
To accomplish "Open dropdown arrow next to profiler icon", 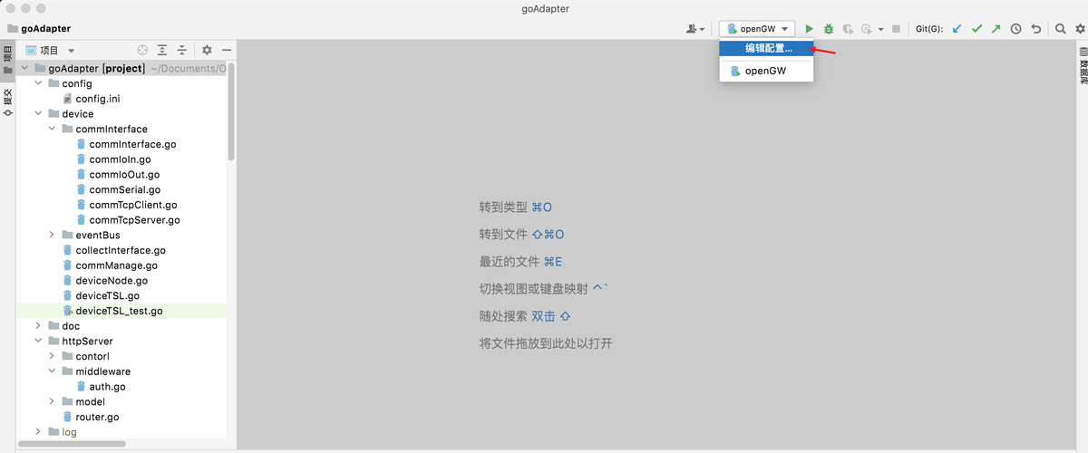I will (x=880, y=29).
